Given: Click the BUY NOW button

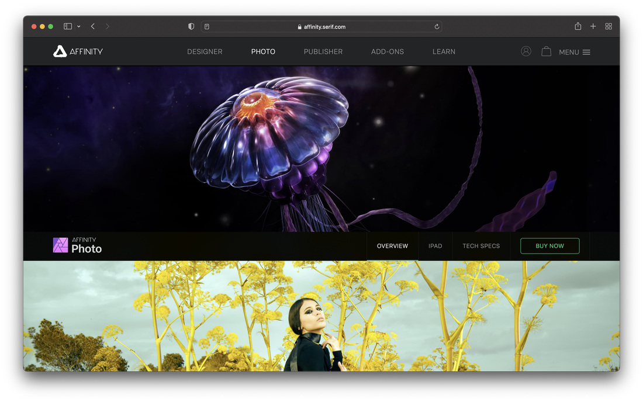Looking at the screenshot, I should [549, 246].
